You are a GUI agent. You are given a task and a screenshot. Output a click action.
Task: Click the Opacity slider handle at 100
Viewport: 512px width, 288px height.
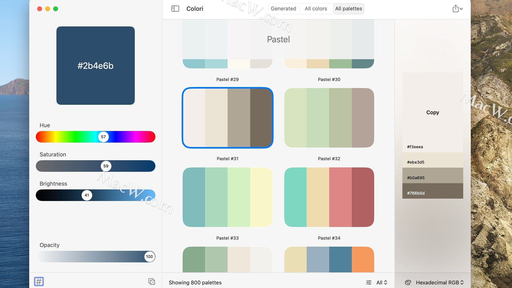(x=149, y=257)
